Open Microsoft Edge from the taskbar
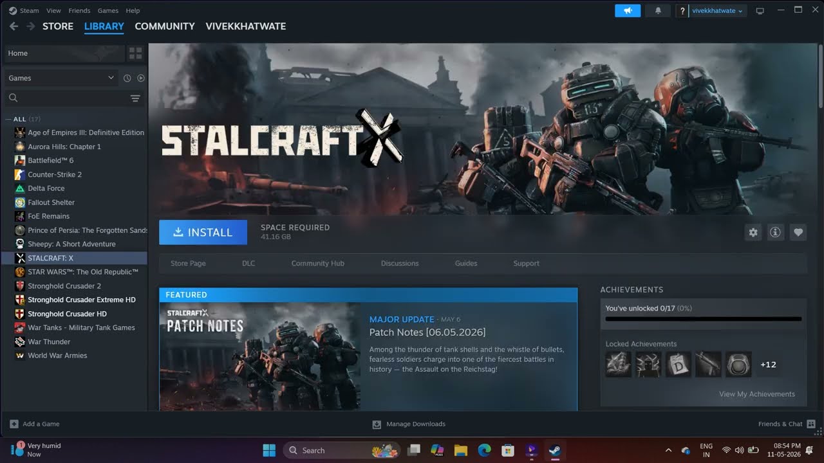 tap(484, 450)
